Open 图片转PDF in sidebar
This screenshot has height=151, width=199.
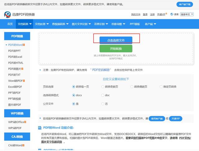[x=15, y=105]
